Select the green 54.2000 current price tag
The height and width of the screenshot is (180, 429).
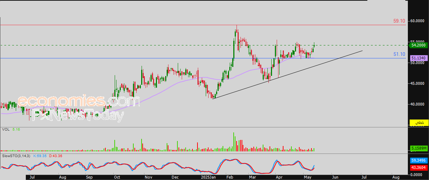(419, 45)
